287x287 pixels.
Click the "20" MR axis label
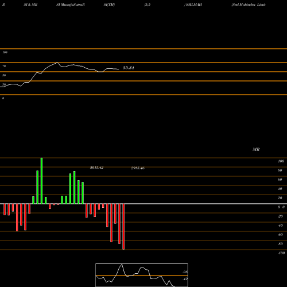pyautogui.click(x=280, y=198)
